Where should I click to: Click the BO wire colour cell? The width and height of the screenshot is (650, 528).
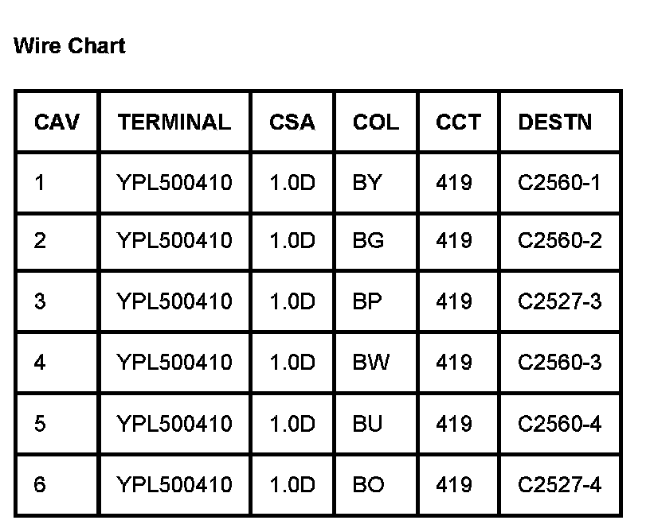point(368,484)
